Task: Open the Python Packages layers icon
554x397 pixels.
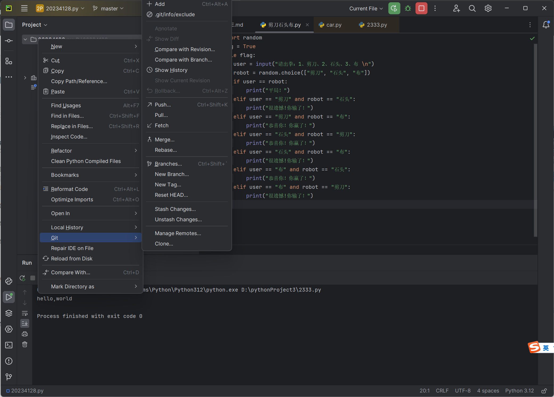Action: [9, 313]
